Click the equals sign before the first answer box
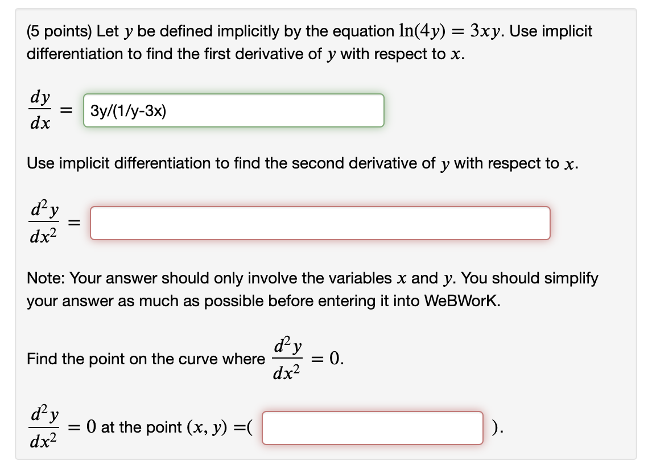Screen dimensions: 652x469 pyautogui.click(x=66, y=110)
